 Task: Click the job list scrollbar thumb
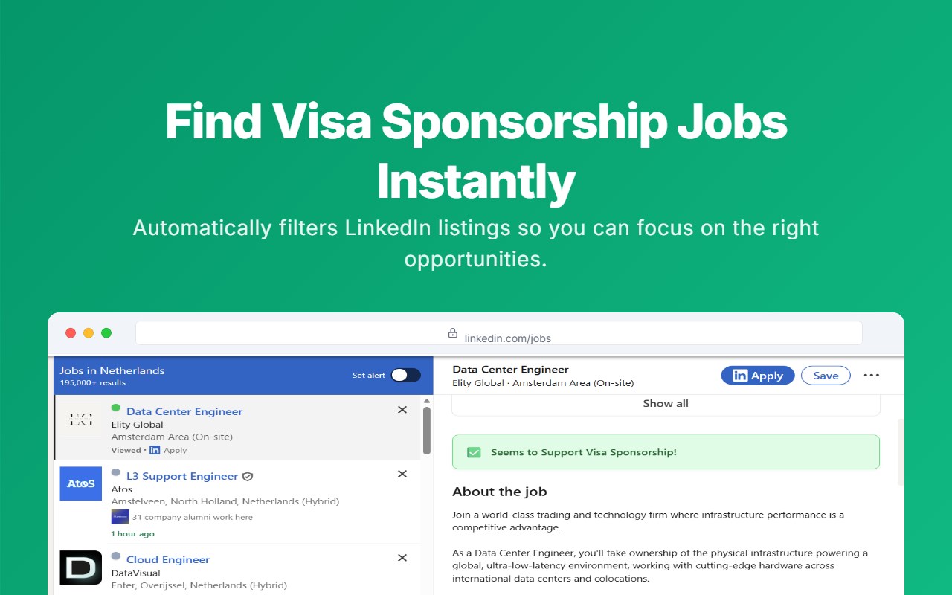point(427,430)
